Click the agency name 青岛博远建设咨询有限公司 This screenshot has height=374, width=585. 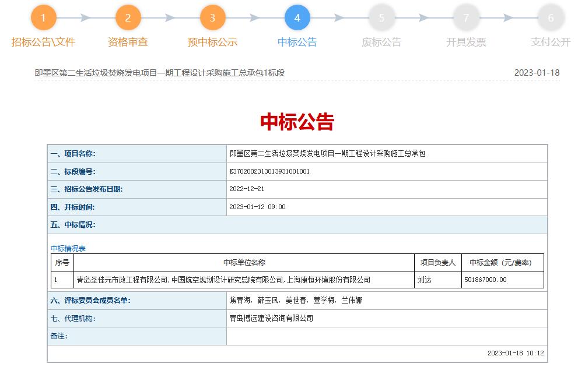click(271, 319)
